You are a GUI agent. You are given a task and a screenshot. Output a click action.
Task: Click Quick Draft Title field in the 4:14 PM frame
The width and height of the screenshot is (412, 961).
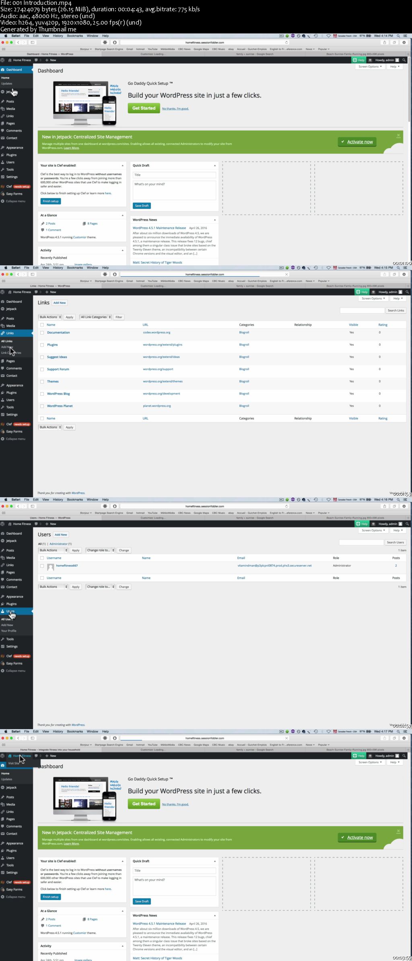click(x=174, y=175)
